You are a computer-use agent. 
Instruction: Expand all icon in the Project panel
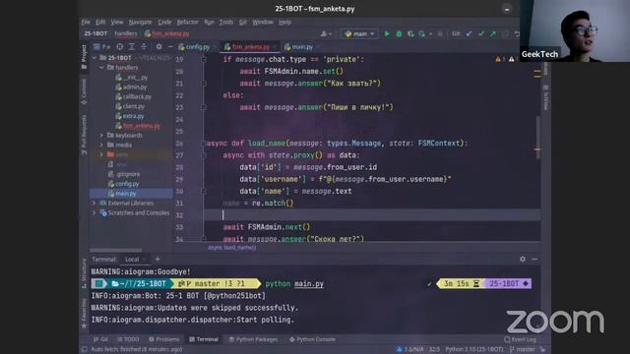click(131, 47)
